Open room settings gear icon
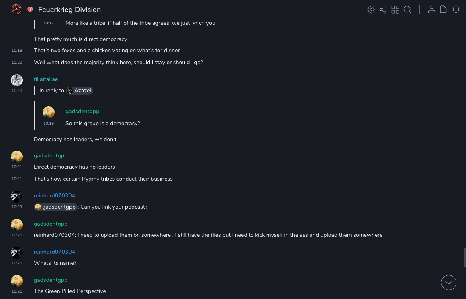The image size is (466, 299). (x=371, y=10)
